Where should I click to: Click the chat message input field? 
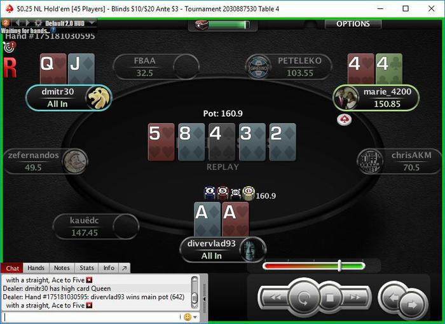coord(91,316)
